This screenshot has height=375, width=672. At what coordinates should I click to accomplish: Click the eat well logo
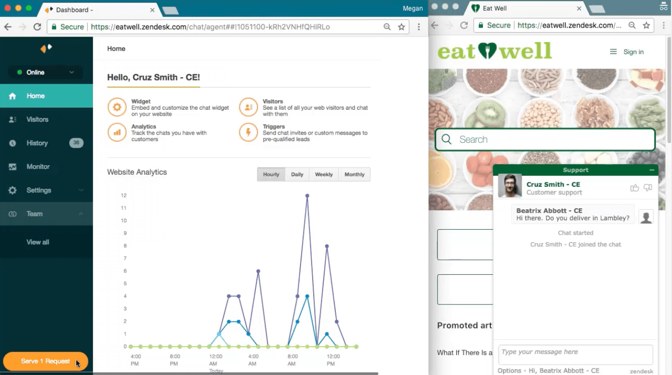pyautogui.click(x=494, y=51)
